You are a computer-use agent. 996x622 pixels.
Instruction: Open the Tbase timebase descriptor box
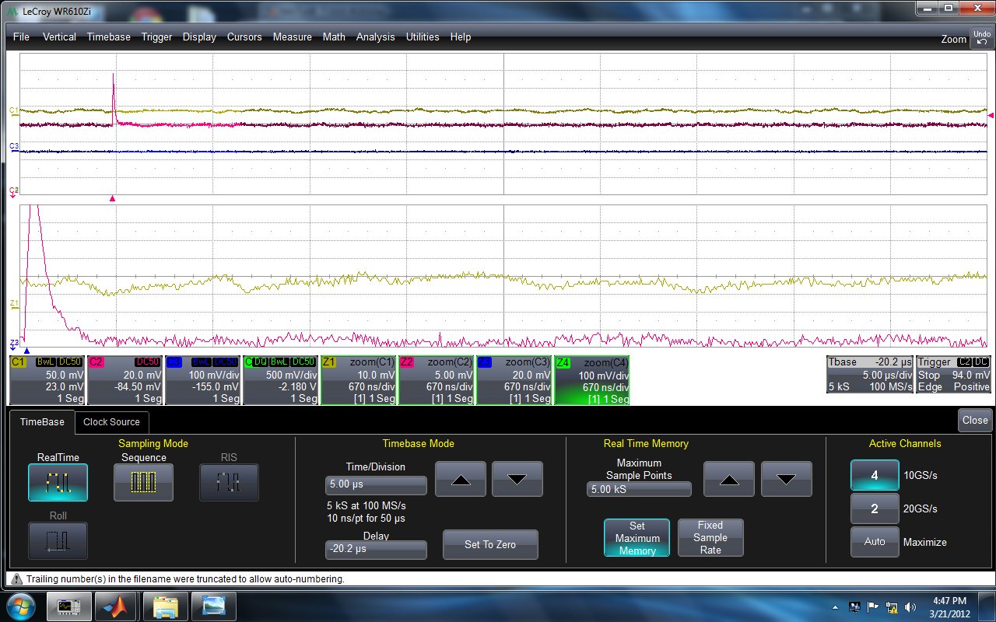click(x=870, y=374)
